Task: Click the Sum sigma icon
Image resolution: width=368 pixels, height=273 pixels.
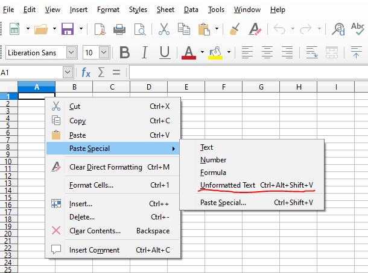Action: click(x=101, y=73)
